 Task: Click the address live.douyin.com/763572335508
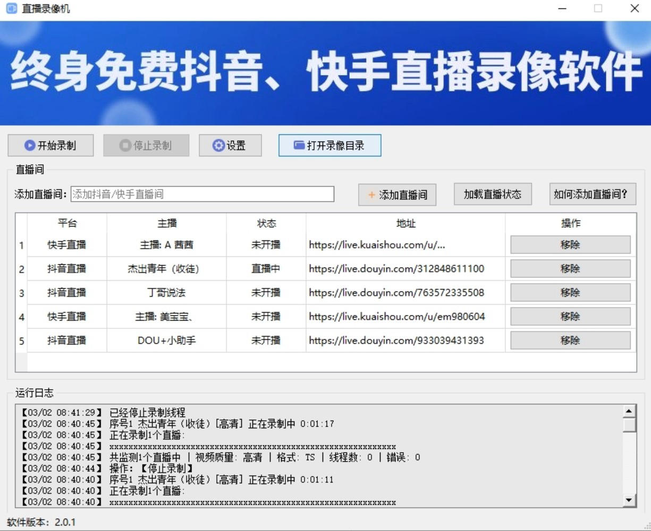405,293
